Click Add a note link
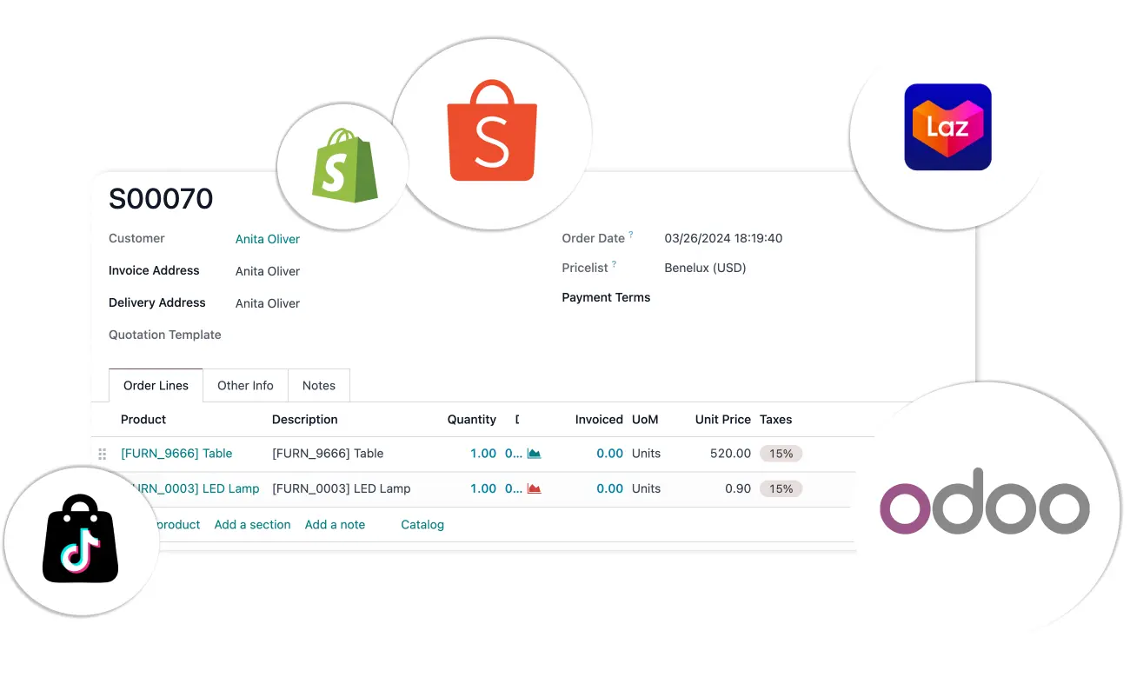1130x677 pixels. point(335,525)
